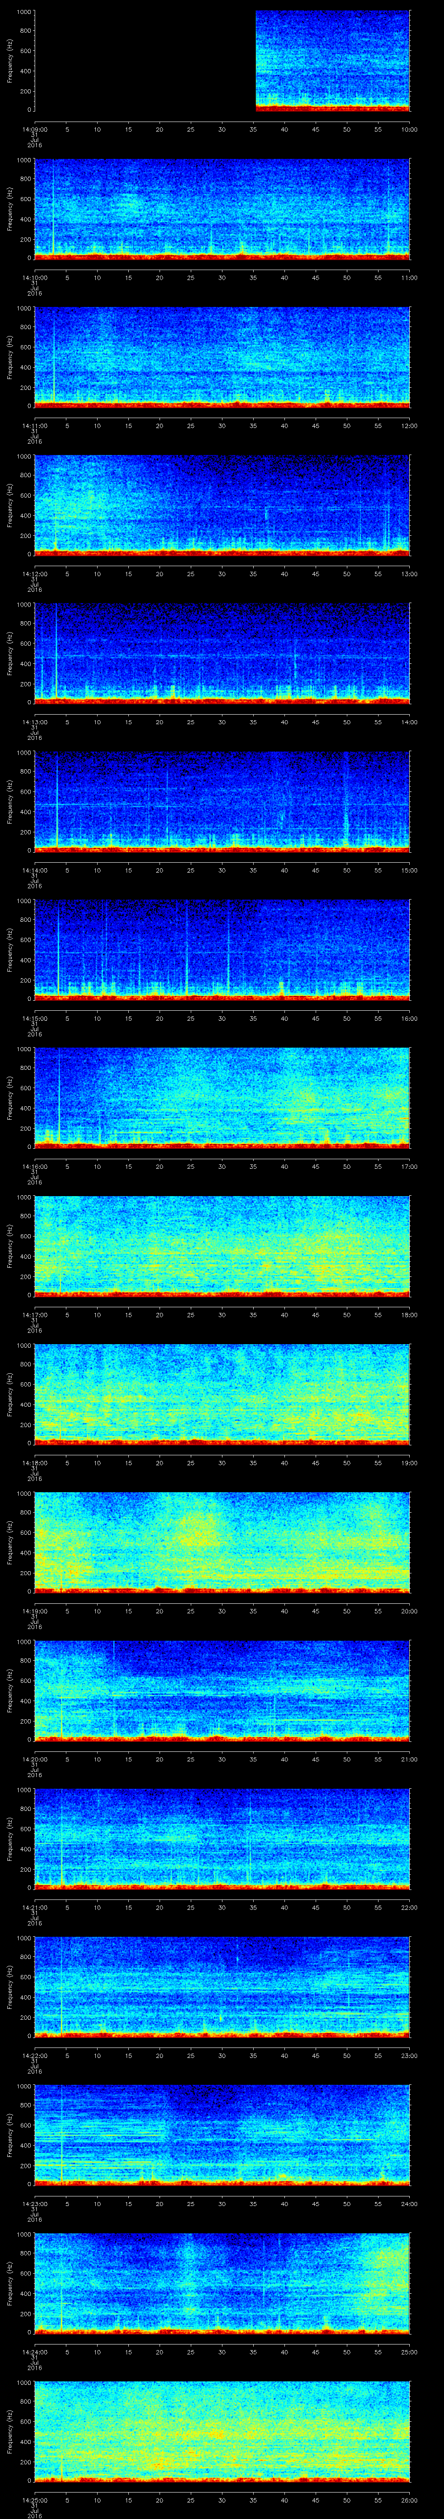Open the spectrogram for minute 14:24:00

click(x=222, y=2282)
